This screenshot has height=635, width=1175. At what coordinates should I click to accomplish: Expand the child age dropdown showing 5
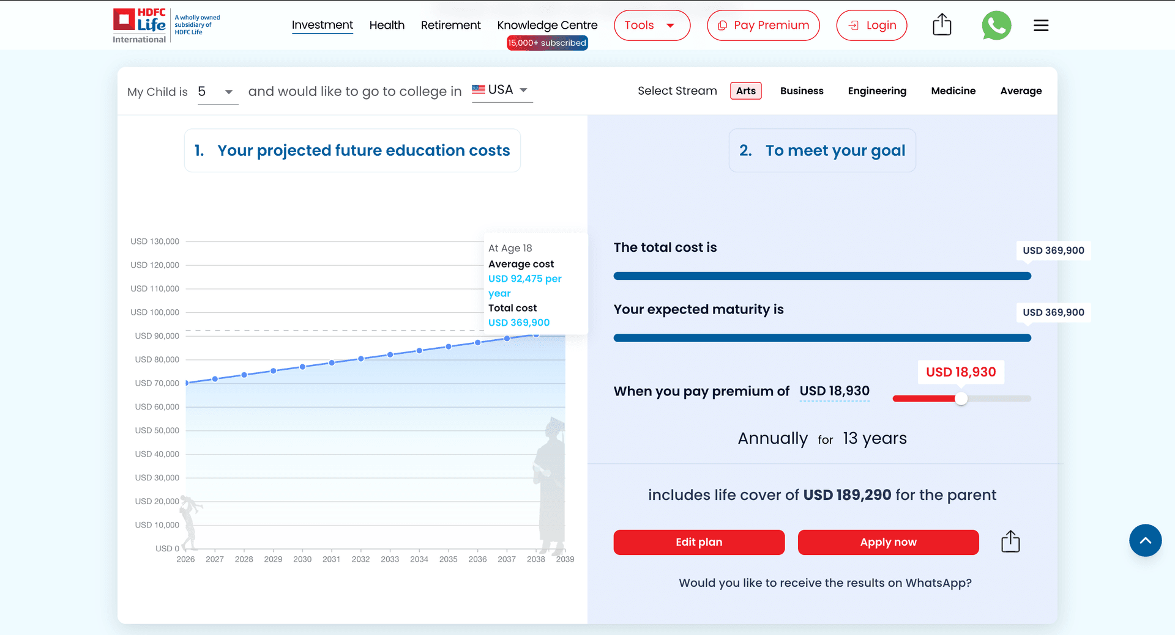pyautogui.click(x=217, y=92)
